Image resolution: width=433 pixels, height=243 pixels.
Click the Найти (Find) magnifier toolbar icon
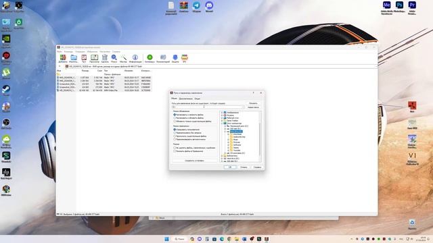(114, 59)
